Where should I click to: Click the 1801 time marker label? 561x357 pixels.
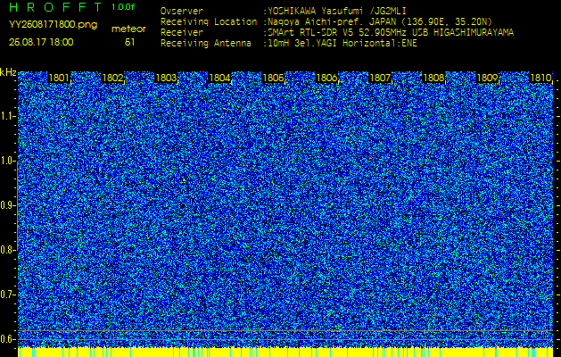coord(59,78)
